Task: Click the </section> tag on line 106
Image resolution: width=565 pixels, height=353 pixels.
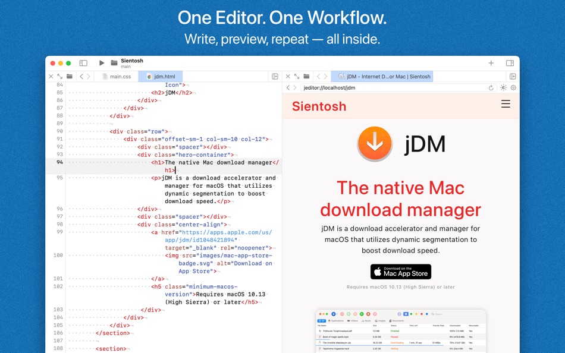Action: click(x=113, y=333)
